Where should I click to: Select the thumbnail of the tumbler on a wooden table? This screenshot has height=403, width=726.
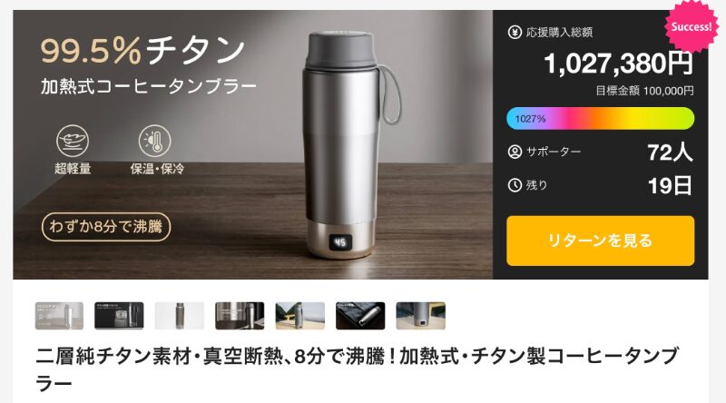point(300,316)
